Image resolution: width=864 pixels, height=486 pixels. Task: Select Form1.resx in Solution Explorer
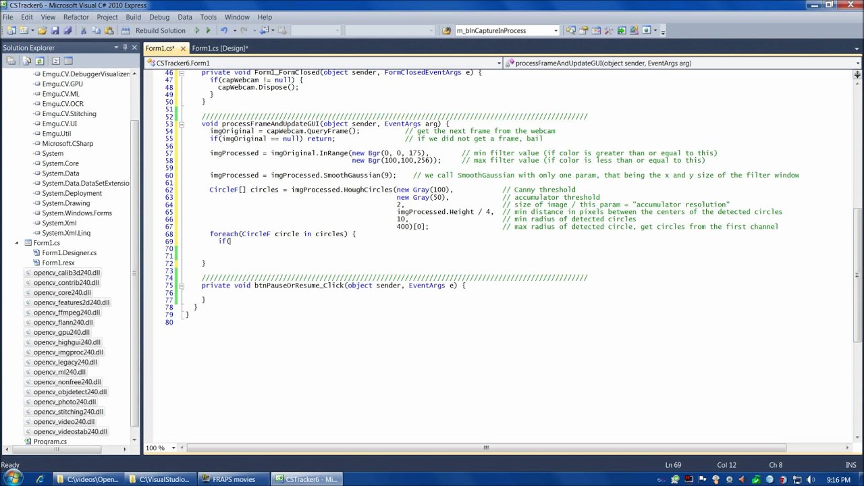point(58,263)
